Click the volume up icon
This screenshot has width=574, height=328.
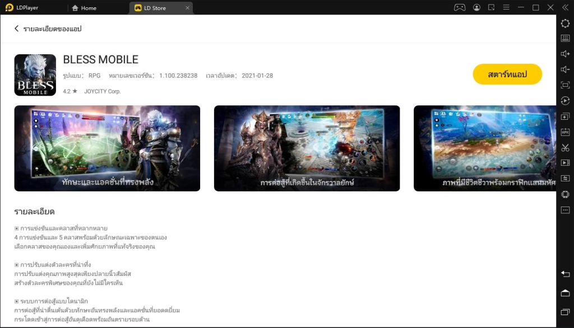565,54
